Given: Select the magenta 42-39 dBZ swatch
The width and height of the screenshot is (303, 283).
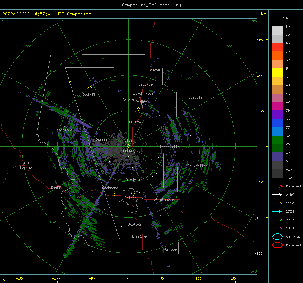Looking at the screenshot, I should 277,106.
